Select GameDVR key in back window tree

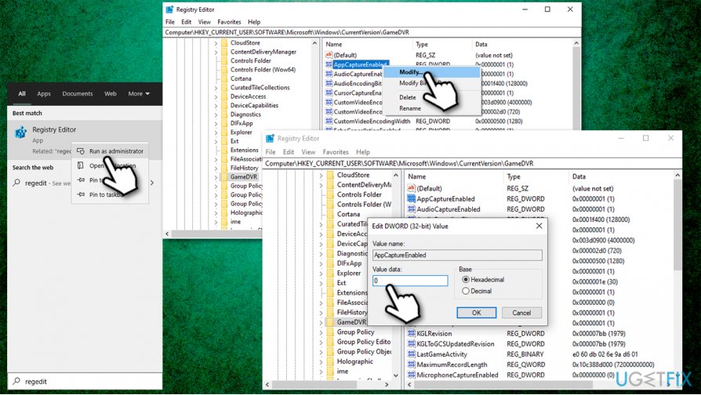[243, 176]
